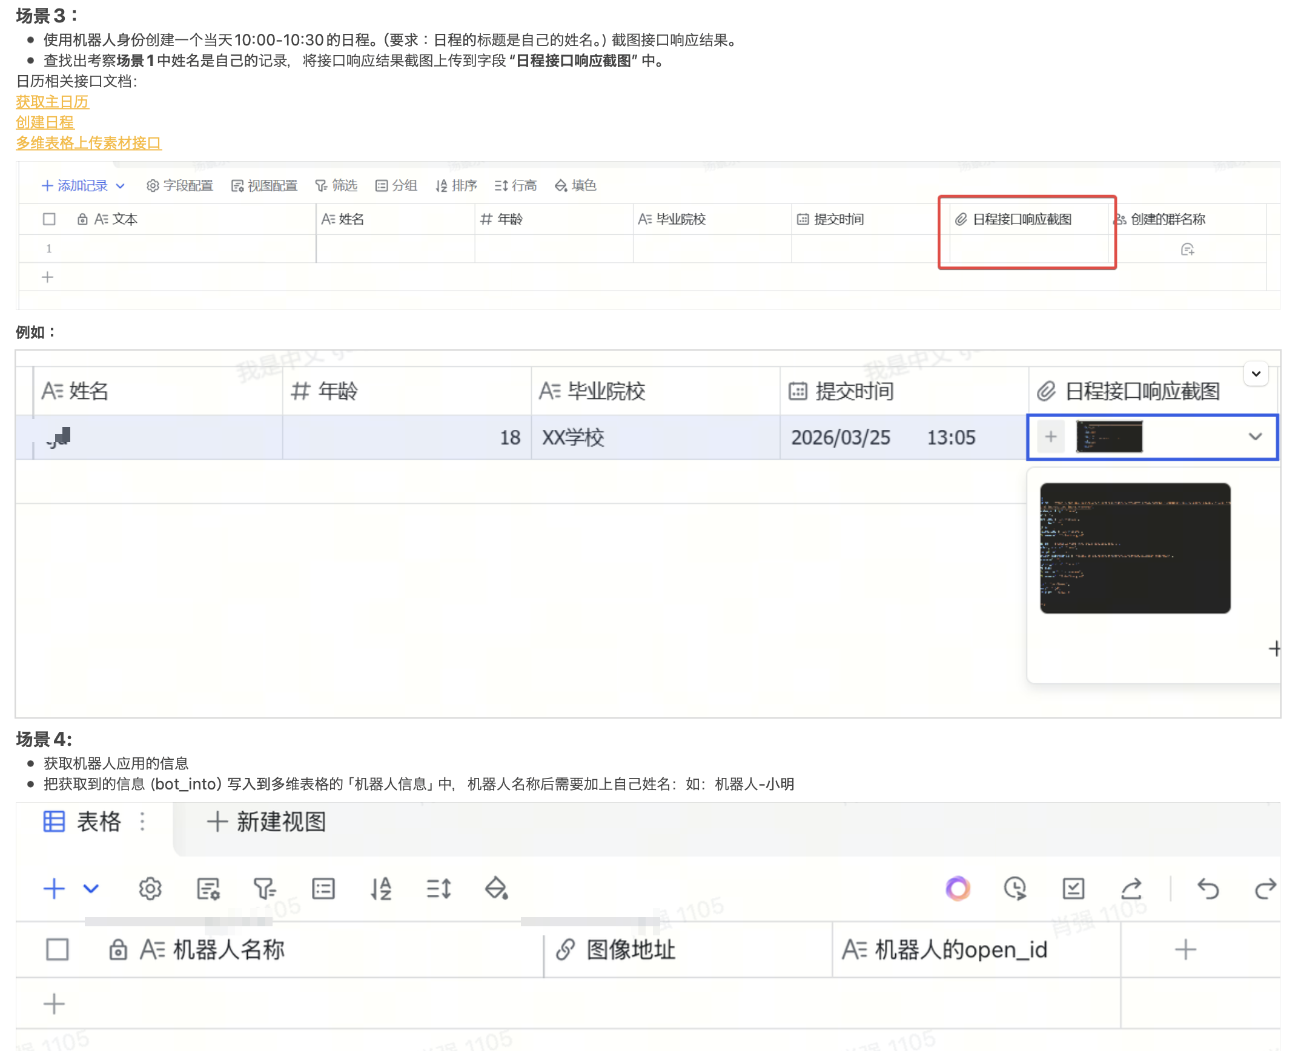Click the fill color bucket icon in bottom toolbar

(497, 889)
